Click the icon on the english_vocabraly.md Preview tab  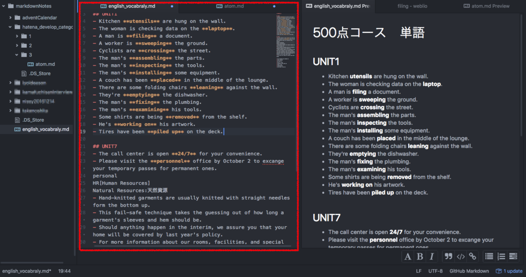pyautogui.click(x=309, y=6)
